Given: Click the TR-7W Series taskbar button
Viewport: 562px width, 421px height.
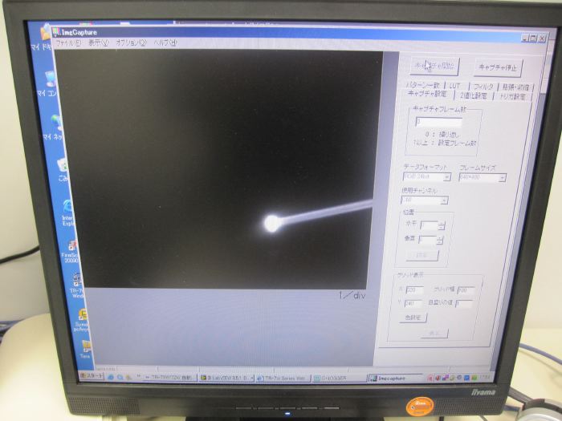Looking at the screenshot, I should click(283, 378).
